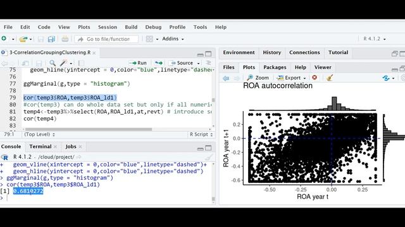Click the Print document icon
This screenshot has width=405, height=227.
click(65, 39)
